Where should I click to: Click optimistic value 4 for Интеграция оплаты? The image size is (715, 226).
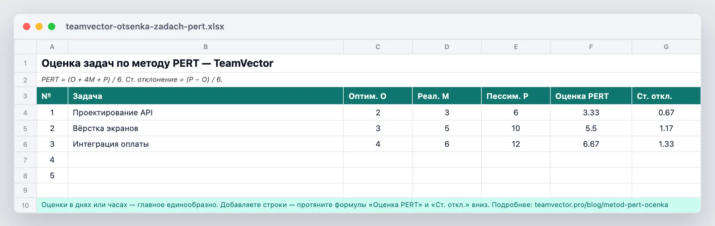pyautogui.click(x=378, y=144)
